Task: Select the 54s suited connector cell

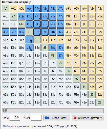Action: tap(84, 79)
